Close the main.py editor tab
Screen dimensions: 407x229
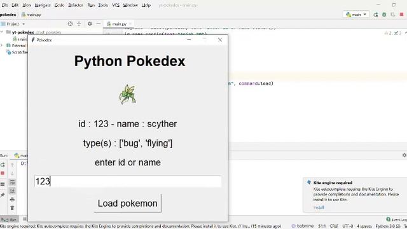pyautogui.click(x=130, y=24)
